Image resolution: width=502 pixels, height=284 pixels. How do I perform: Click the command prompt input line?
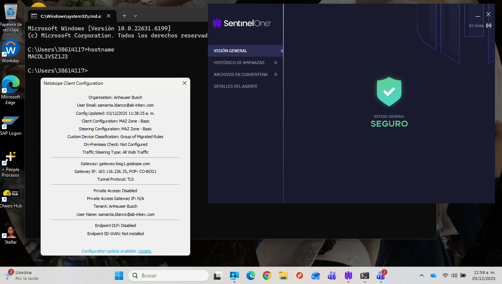pos(58,70)
